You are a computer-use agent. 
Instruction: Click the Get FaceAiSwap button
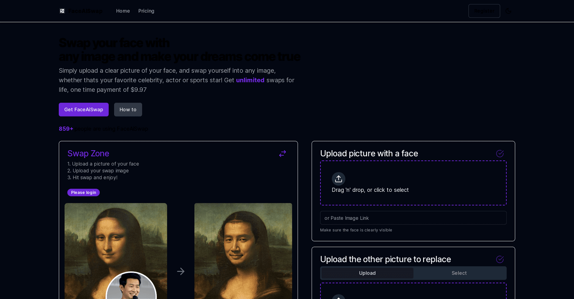[84, 110]
